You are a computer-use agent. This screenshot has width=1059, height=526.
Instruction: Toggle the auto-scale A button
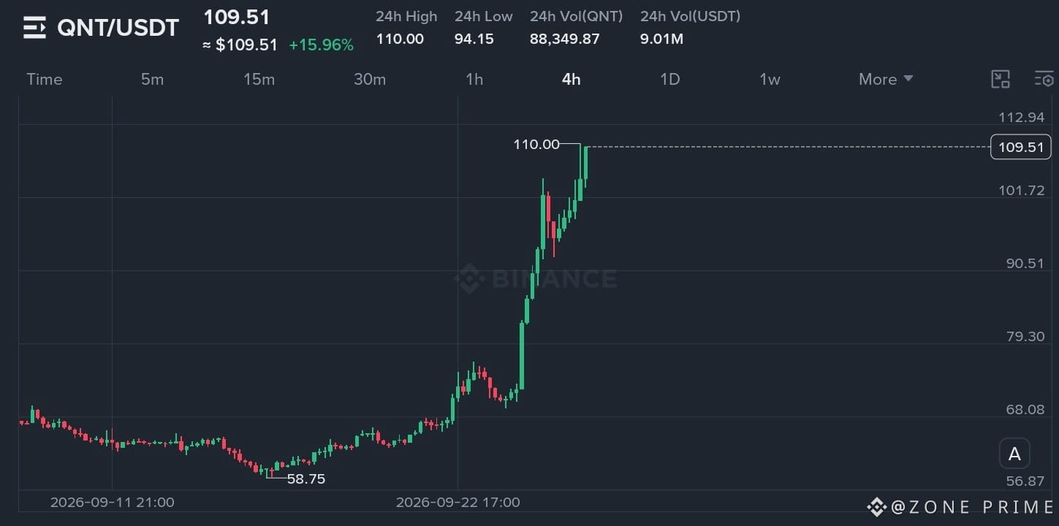tap(1014, 454)
